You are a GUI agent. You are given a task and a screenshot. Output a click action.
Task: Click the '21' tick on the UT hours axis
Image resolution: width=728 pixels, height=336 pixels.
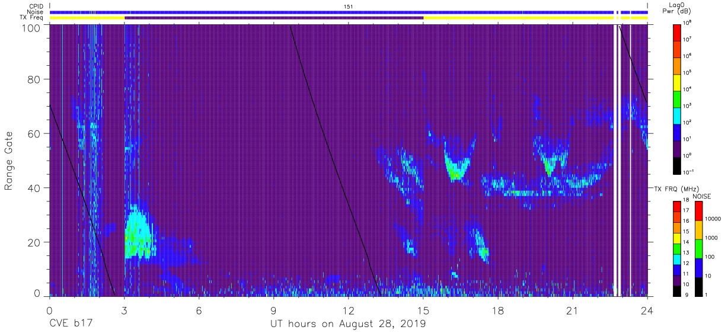tap(573, 310)
